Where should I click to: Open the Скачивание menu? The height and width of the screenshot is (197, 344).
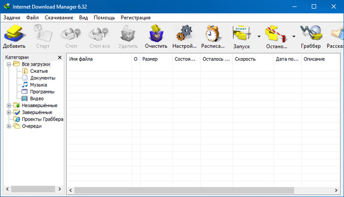click(x=59, y=18)
